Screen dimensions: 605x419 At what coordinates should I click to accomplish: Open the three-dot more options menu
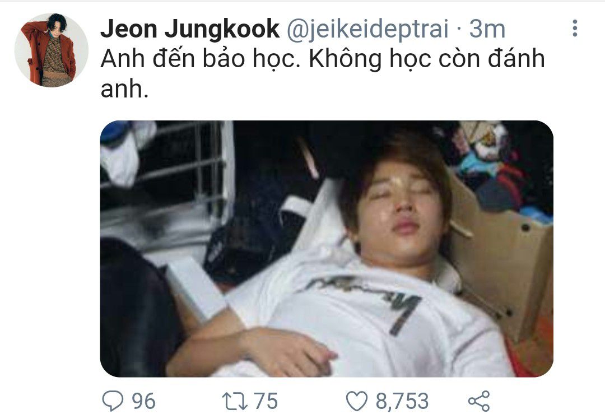(x=575, y=28)
